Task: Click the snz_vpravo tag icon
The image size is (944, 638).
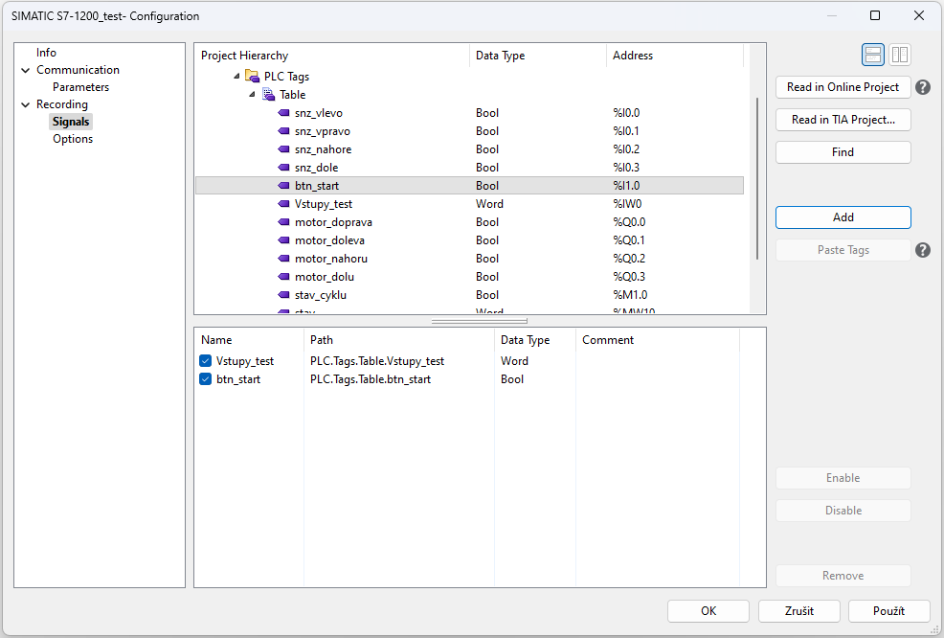Action: tap(283, 130)
